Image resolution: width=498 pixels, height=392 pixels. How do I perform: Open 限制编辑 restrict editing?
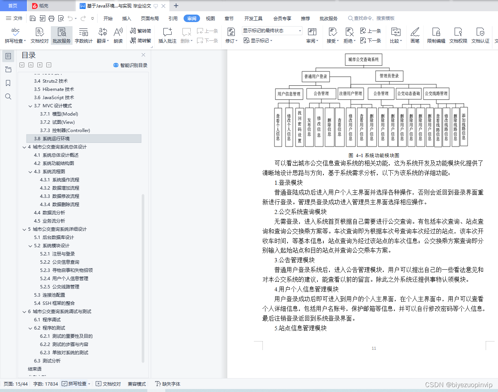(x=436, y=36)
